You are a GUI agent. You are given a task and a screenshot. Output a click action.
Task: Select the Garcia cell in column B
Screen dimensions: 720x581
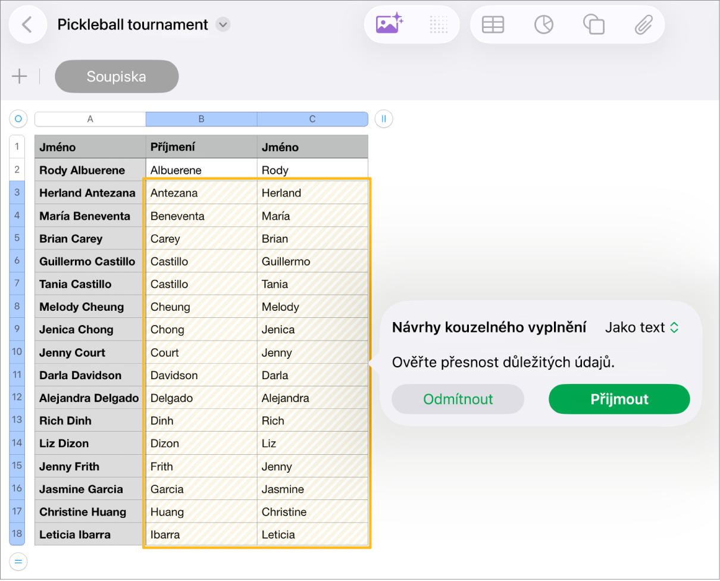tap(201, 489)
